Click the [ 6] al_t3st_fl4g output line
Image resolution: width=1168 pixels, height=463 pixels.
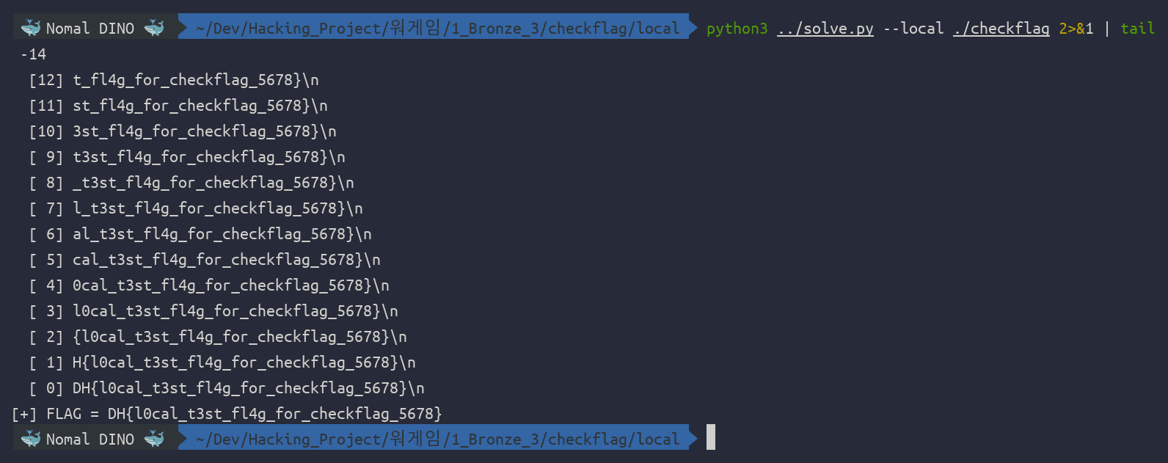pyautogui.click(x=200, y=234)
